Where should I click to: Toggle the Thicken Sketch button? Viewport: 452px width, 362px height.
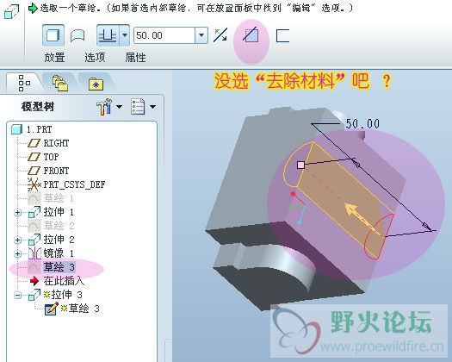click(282, 36)
